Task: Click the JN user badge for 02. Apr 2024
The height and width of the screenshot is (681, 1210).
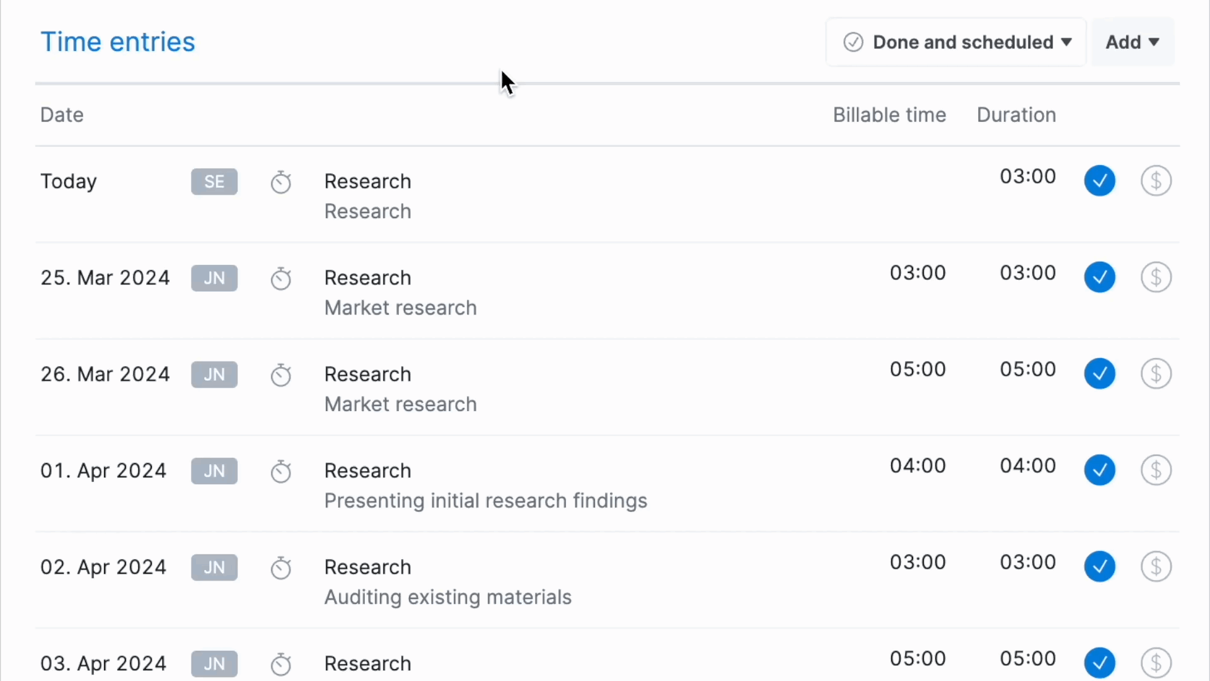Action: click(x=214, y=567)
